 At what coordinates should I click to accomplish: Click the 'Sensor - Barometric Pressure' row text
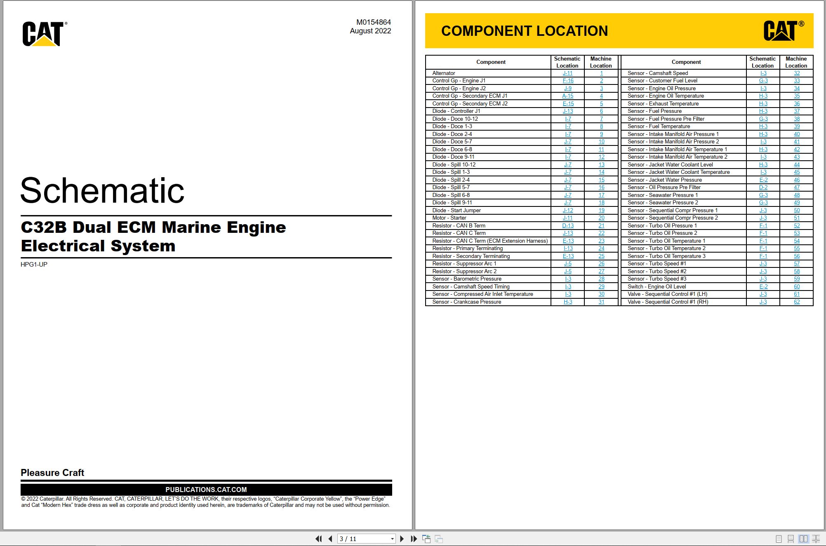[467, 279]
